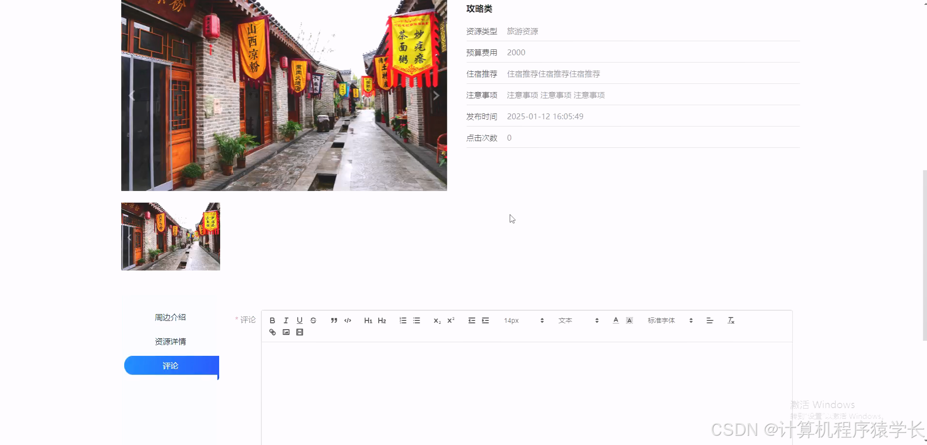The width and height of the screenshot is (927, 445).
Task: Insert a hyperlink into the comment
Action: coord(272,332)
